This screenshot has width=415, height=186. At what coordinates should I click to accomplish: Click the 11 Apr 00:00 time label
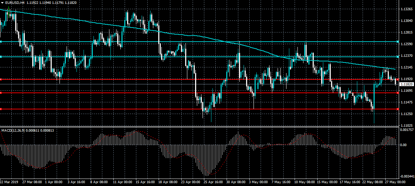click(x=122, y=182)
